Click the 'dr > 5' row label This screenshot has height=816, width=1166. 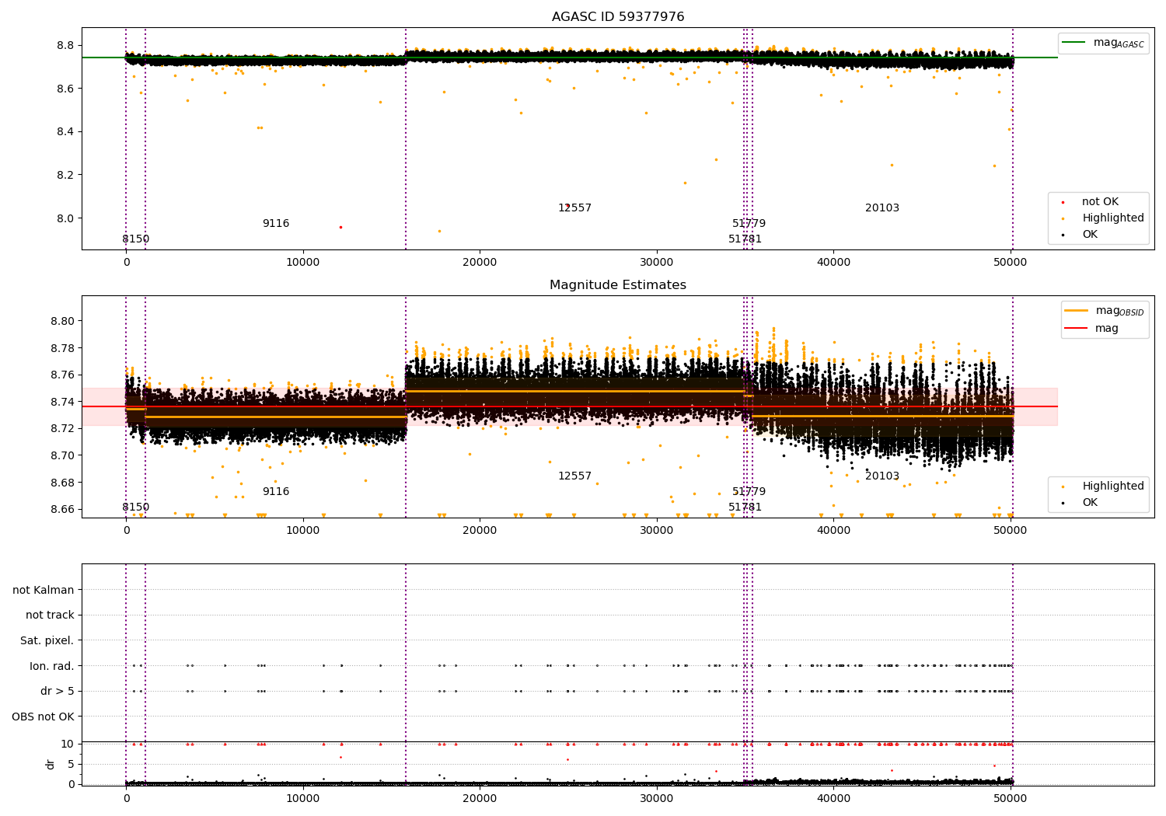(58, 692)
